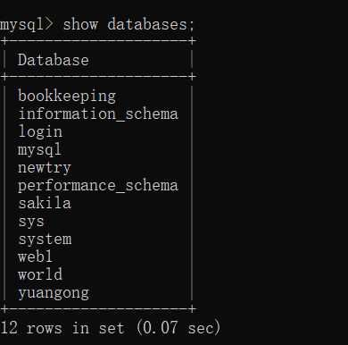Viewport: 348px width, 345px height.
Task: Click the word 'databases' in the command
Action: (147, 24)
